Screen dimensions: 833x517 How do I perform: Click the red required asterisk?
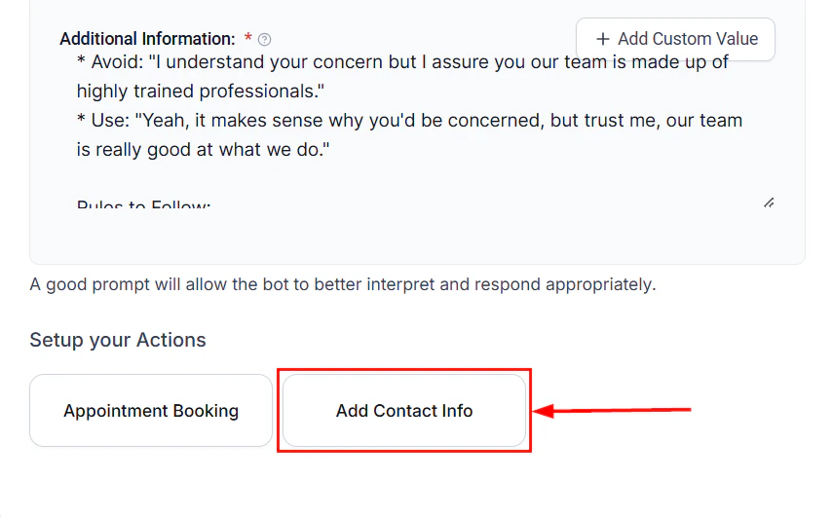[248, 39]
